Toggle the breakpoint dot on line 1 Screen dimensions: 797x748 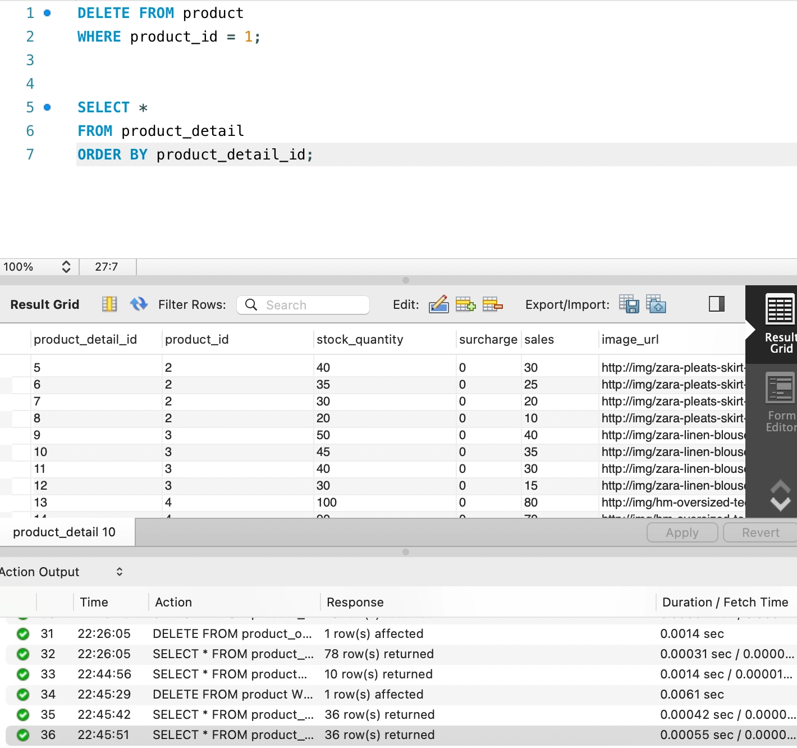pos(47,13)
